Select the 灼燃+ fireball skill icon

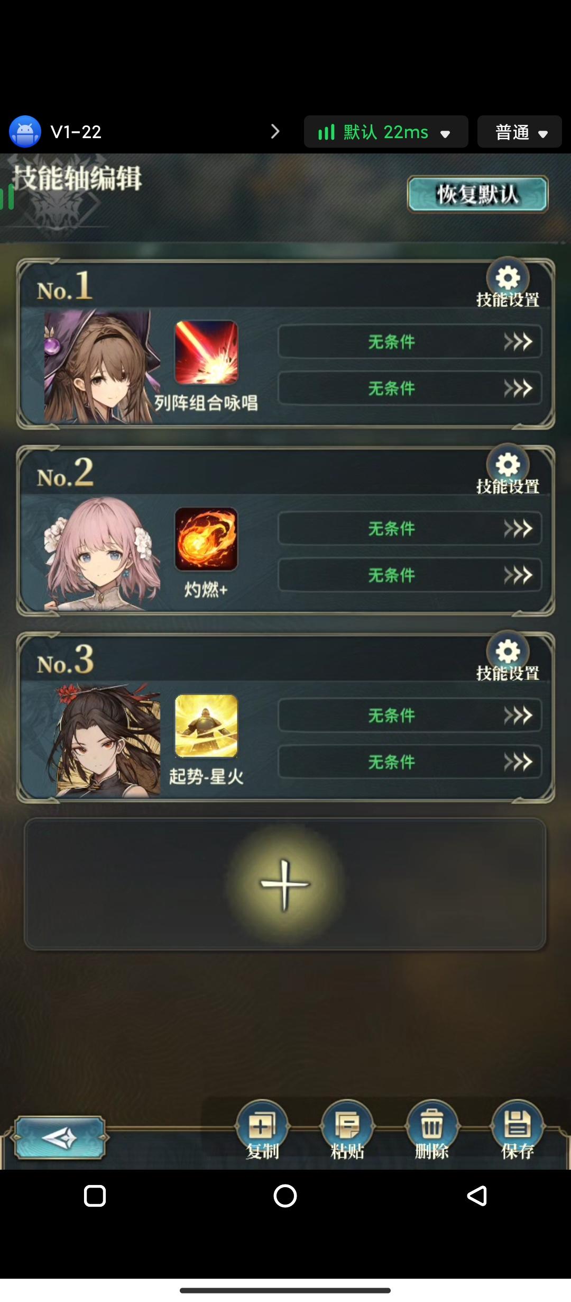pos(206,539)
